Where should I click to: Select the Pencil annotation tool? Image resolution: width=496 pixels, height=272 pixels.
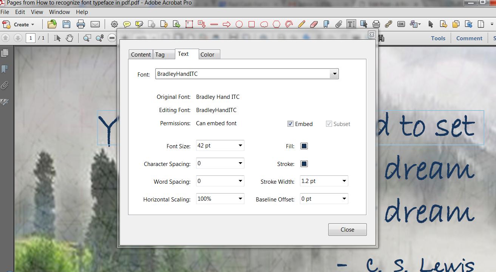301,24
